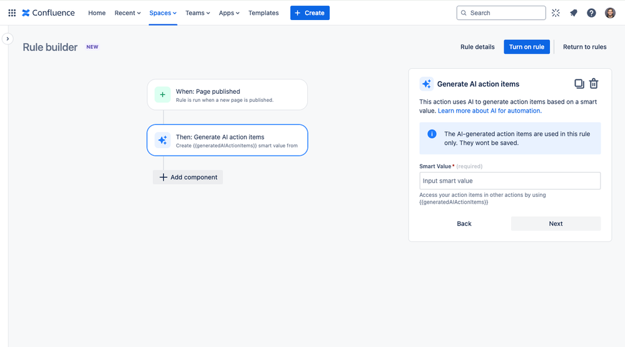
Task: Open the notifications bell icon
Action: [574, 13]
